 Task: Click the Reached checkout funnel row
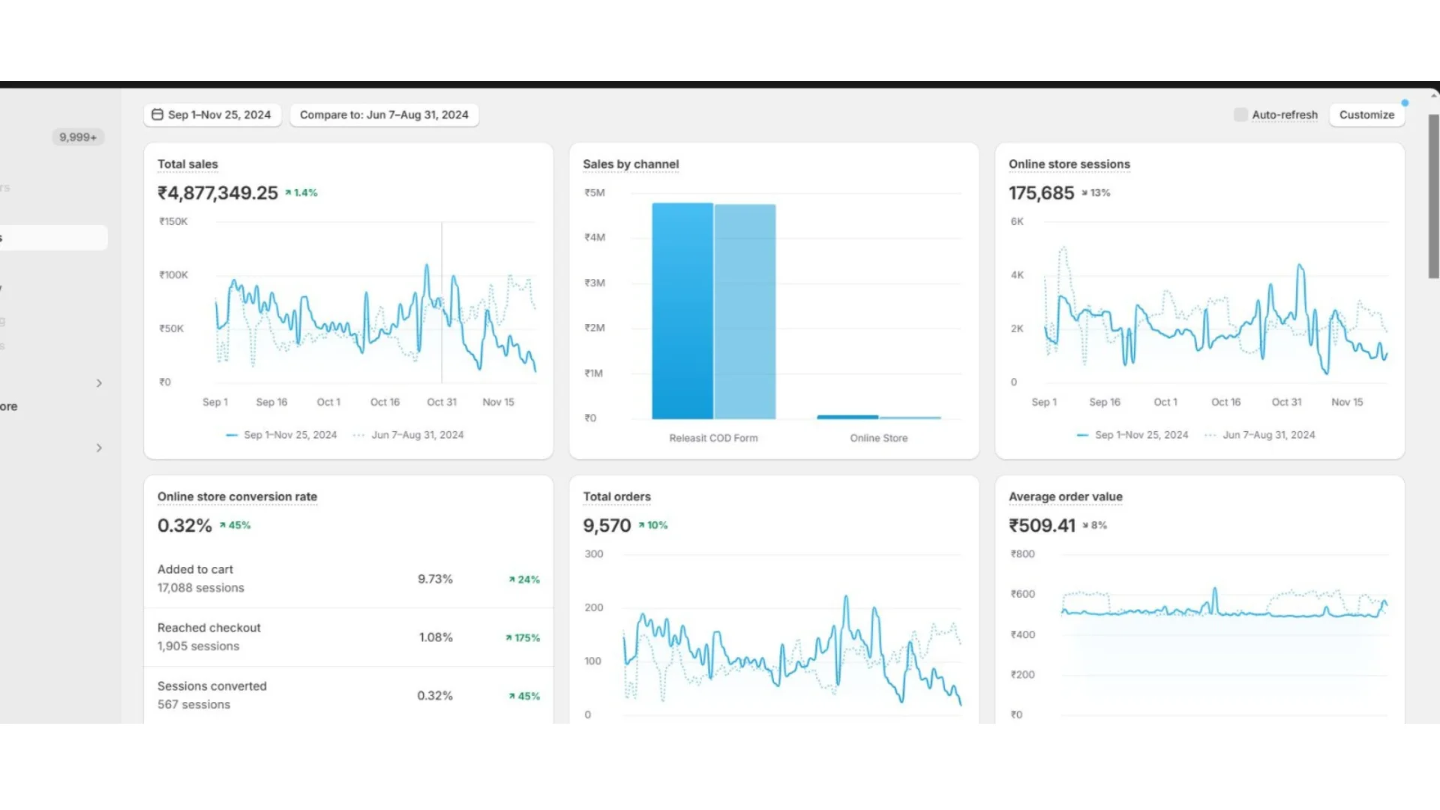pyautogui.click(x=348, y=637)
